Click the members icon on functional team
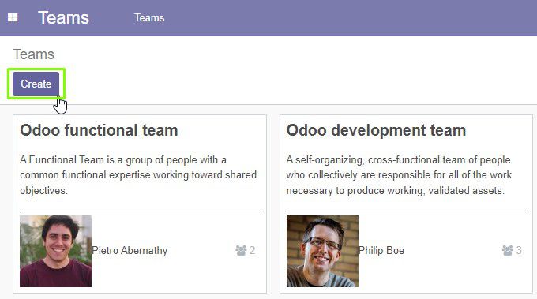The height and width of the screenshot is (299, 537). [x=241, y=250]
